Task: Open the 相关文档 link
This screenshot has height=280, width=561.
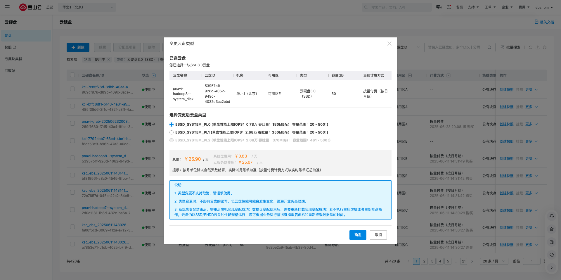Action: point(547,22)
